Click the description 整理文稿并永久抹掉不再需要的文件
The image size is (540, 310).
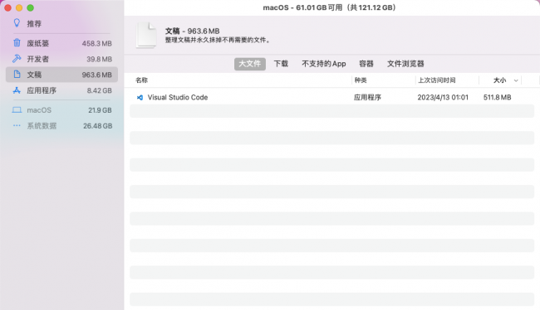click(x=218, y=40)
